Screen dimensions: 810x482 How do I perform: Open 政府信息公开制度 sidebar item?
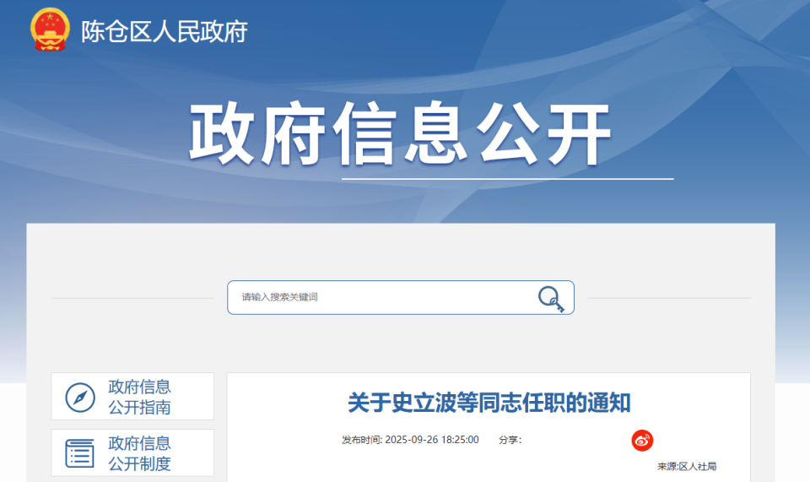tap(132, 452)
